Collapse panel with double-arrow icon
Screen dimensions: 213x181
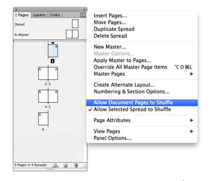[x=84, y=10]
